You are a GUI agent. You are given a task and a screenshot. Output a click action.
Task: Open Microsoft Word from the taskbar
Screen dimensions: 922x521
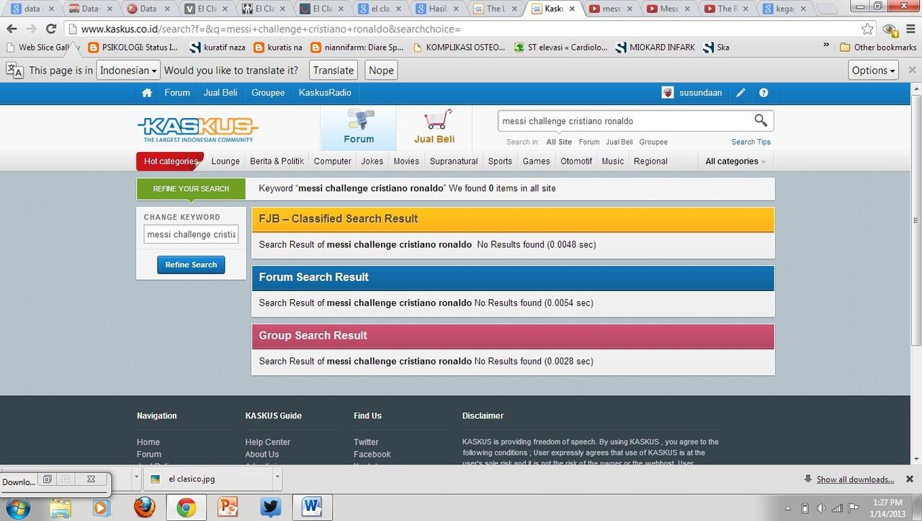pos(313,507)
